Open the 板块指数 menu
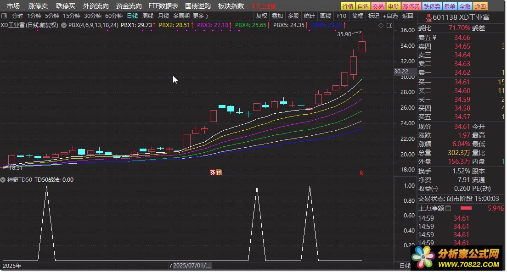Image resolution: width=507 pixels, height=272 pixels. (231, 6)
